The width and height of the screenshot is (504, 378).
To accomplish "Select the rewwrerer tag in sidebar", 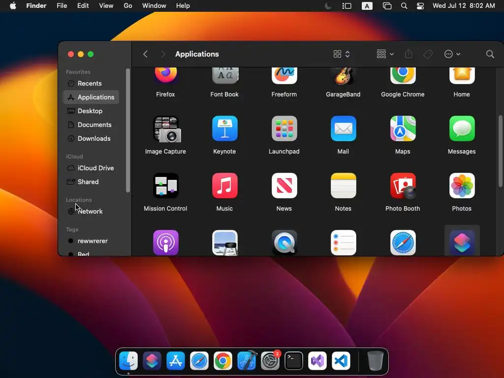I will tap(91, 241).
